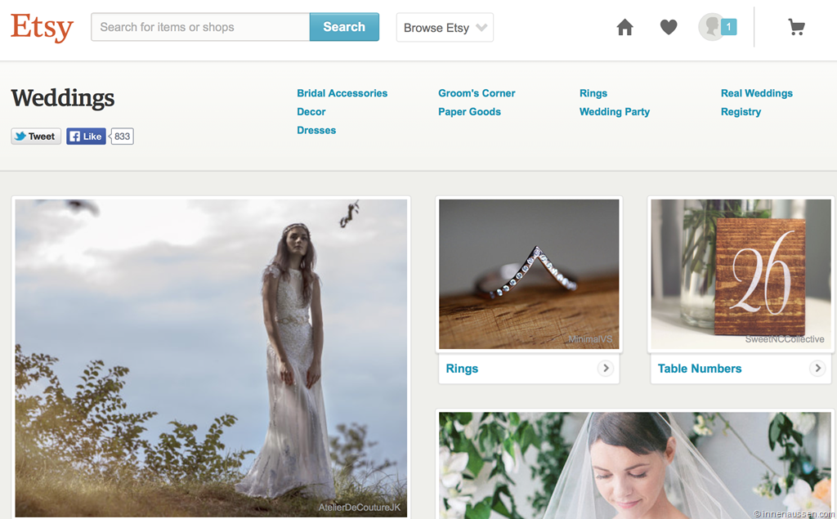The height and width of the screenshot is (519, 837).
Task: Expand the Browse Etsy dropdown
Action: click(445, 27)
